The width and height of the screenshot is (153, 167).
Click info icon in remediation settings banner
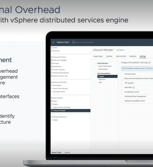(x=123, y=68)
